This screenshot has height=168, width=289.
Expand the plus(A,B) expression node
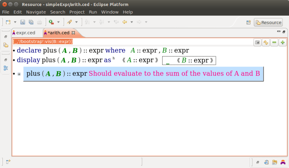[x=19, y=74]
